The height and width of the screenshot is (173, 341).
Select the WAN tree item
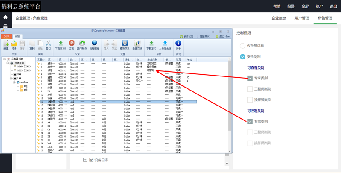click(x=19, y=74)
